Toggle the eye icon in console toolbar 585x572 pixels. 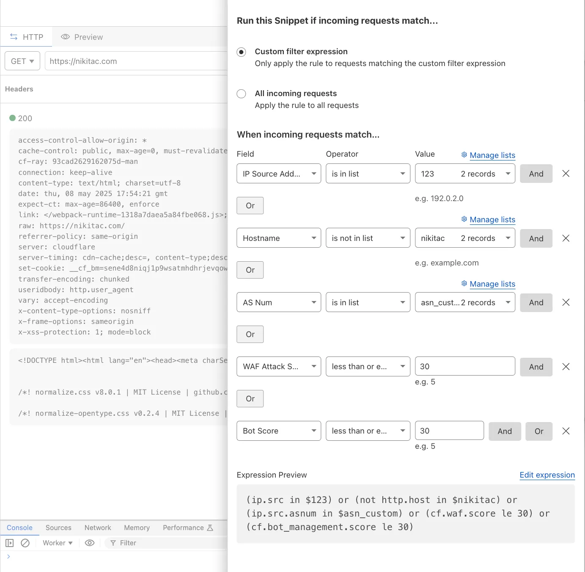pos(89,543)
